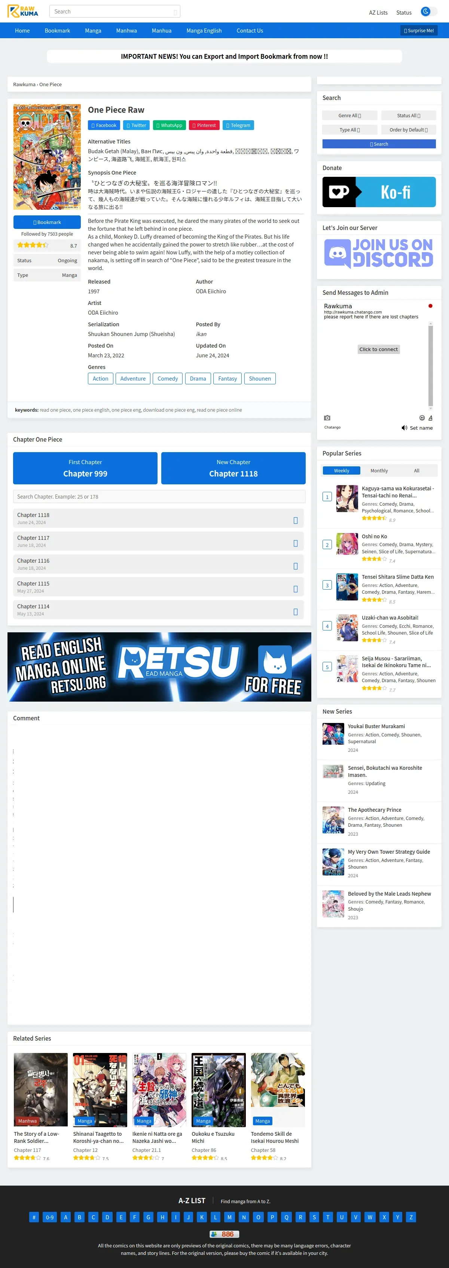Share One Piece on Facebook
Viewport: 449px width, 1268px height.
104,125
